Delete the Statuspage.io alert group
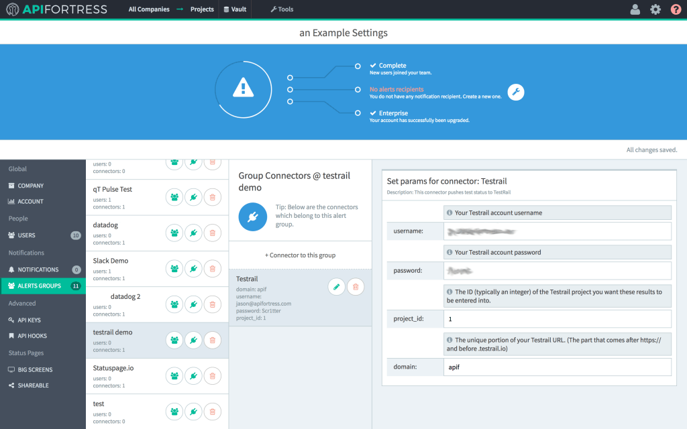Image resolution: width=687 pixels, height=429 pixels. (212, 375)
